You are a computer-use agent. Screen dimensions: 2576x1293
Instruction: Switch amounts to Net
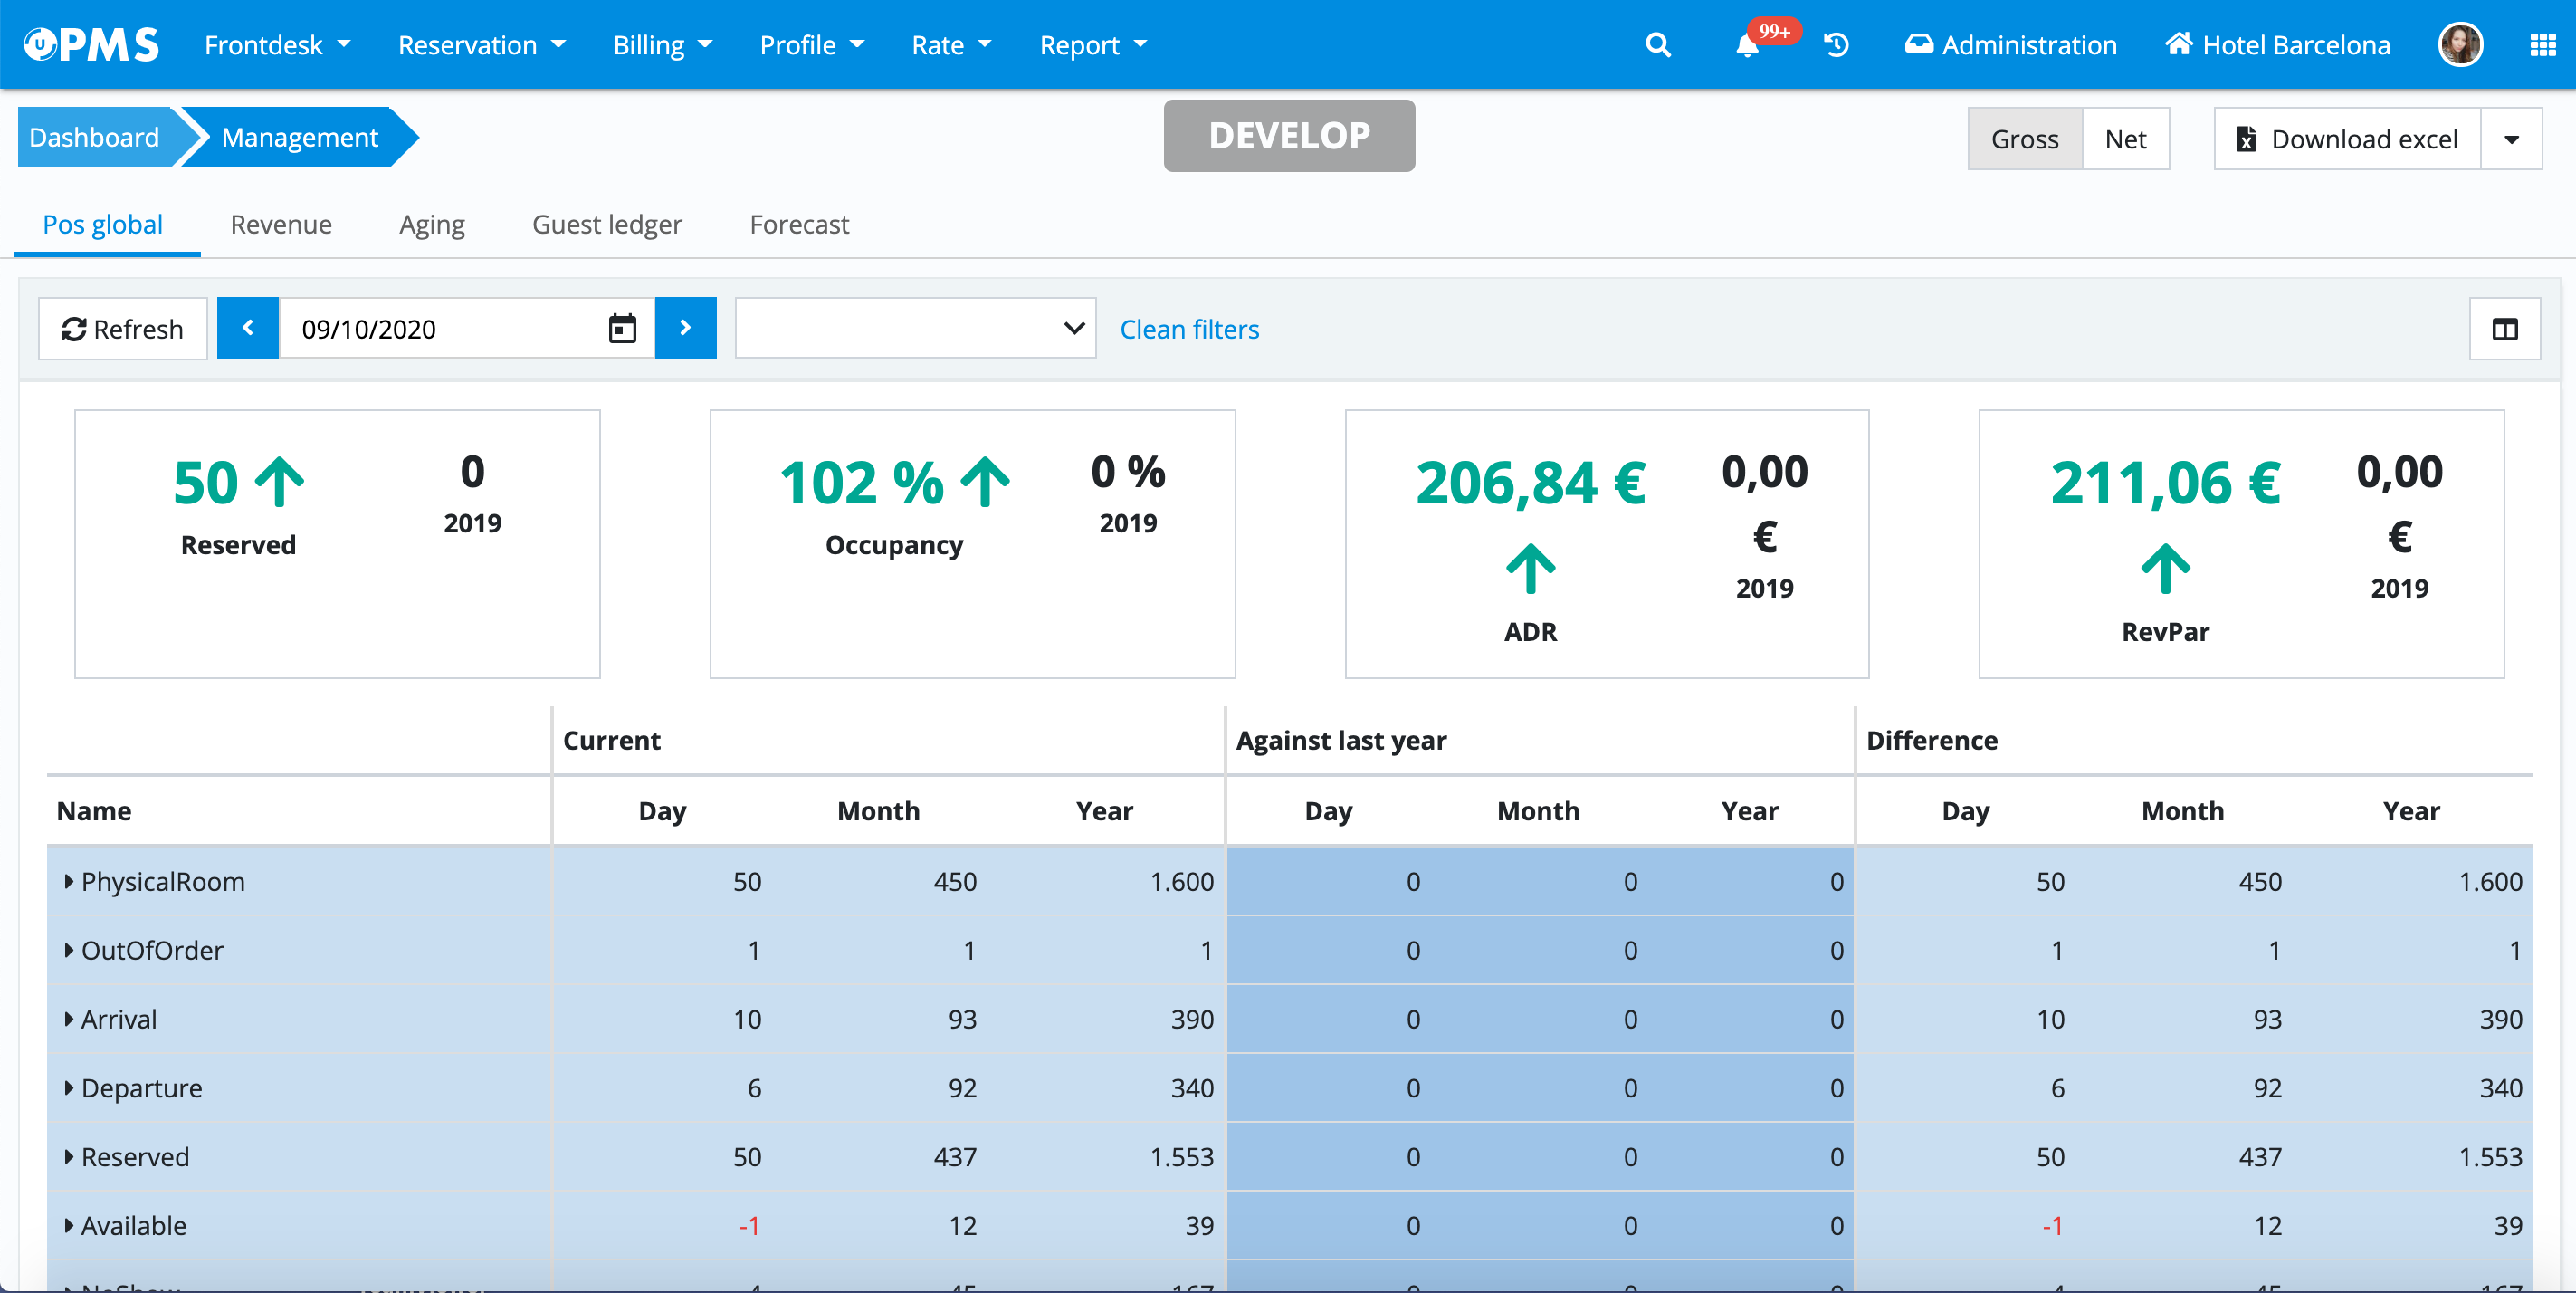(2125, 139)
